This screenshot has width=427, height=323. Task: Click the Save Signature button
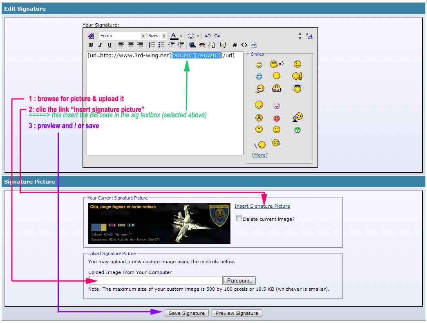(187, 313)
